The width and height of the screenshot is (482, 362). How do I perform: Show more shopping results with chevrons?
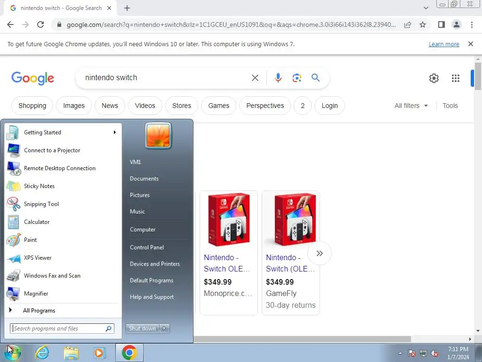[320, 253]
